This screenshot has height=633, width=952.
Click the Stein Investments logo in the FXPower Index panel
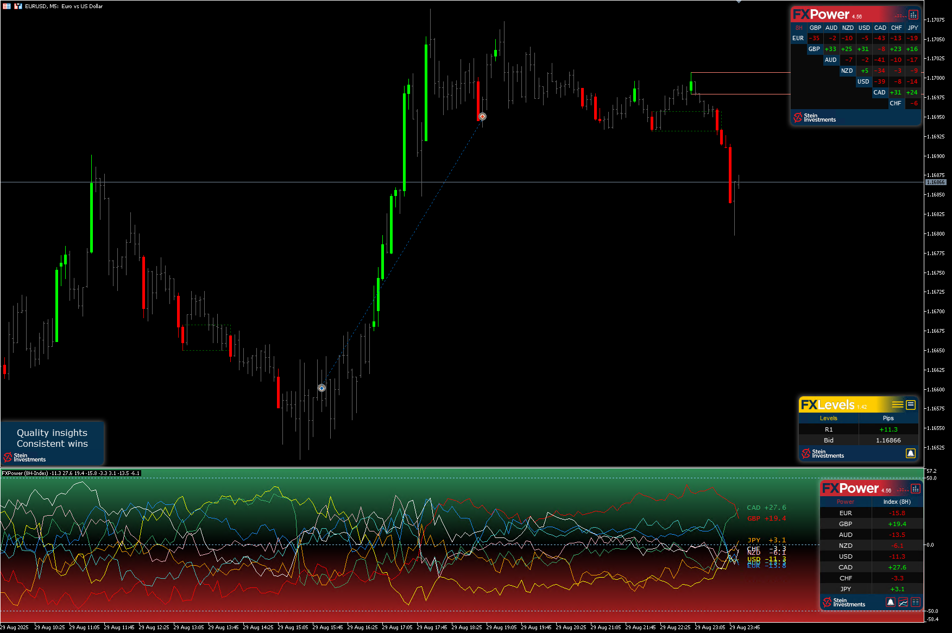[843, 602]
